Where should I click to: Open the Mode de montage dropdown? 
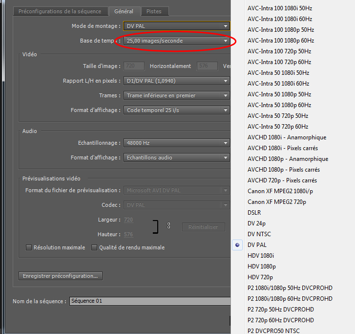(x=177, y=26)
